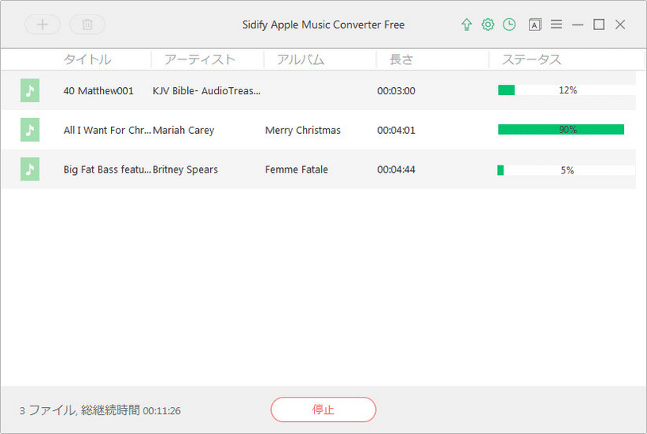This screenshot has height=434, width=647.
Task: Click the green upward arrow upgrade icon
Action: click(x=466, y=25)
